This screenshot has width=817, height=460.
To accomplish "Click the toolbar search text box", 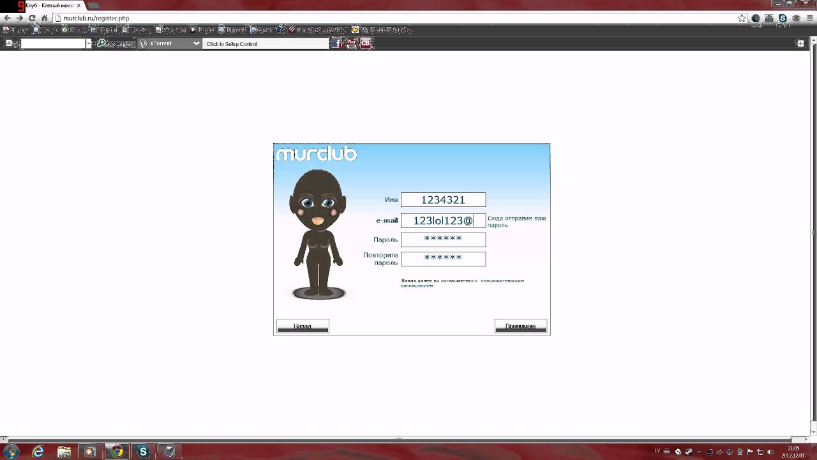I will (53, 43).
